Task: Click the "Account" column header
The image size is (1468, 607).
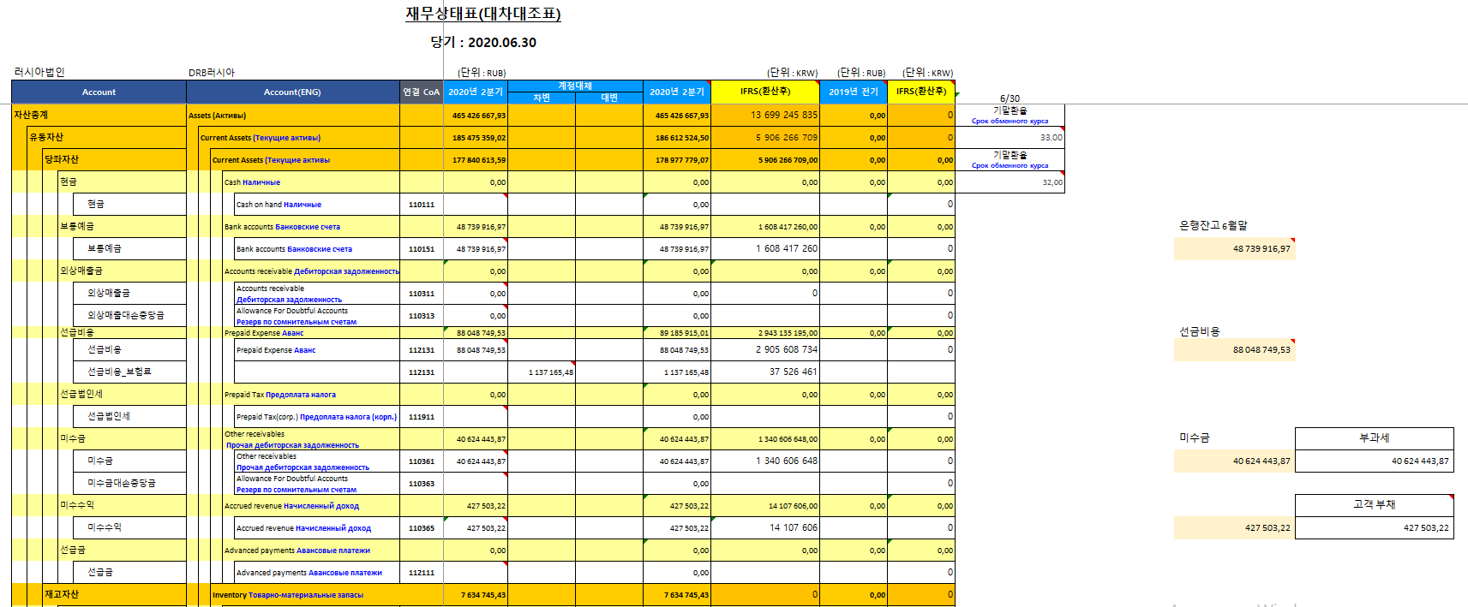Action: pyautogui.click(x=99, y=92)
